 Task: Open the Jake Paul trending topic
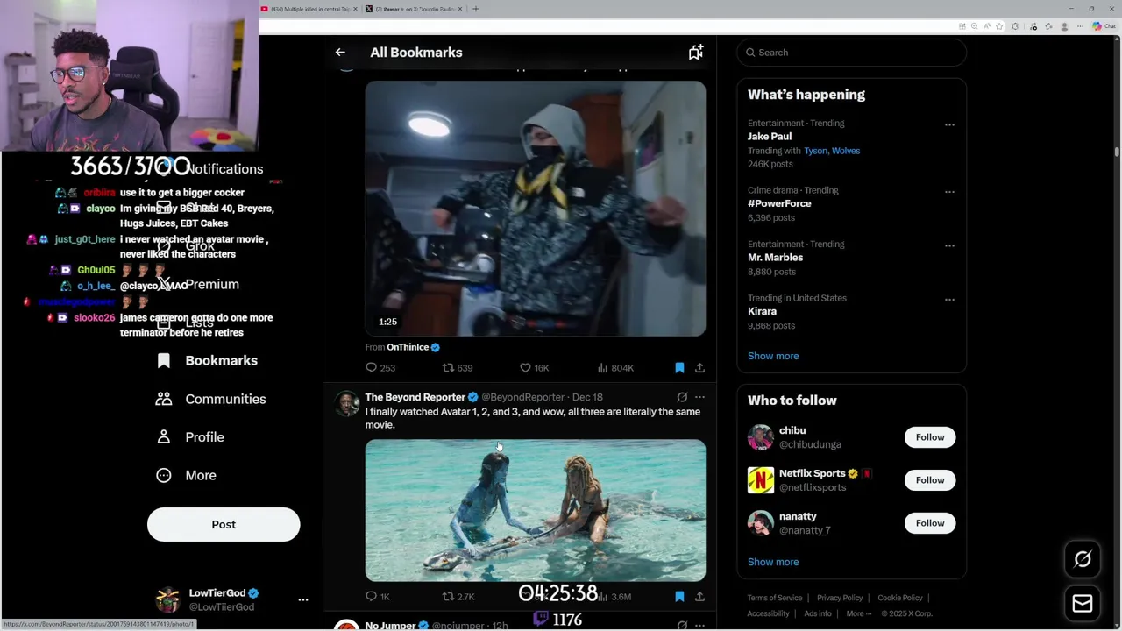click(x=770, y=137)
